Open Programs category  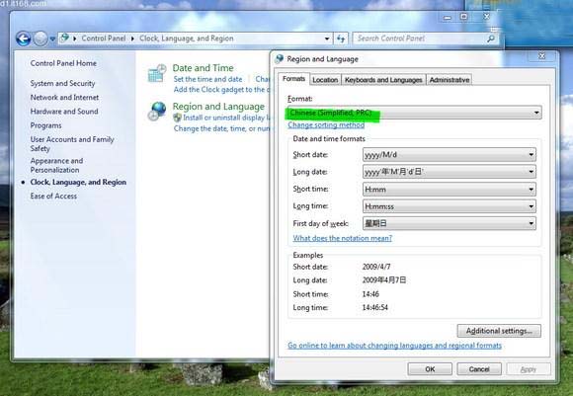(45, 125)
